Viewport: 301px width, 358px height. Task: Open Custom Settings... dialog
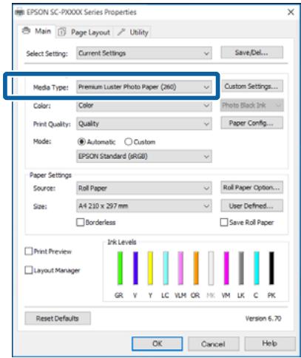[x=251, y=87]
